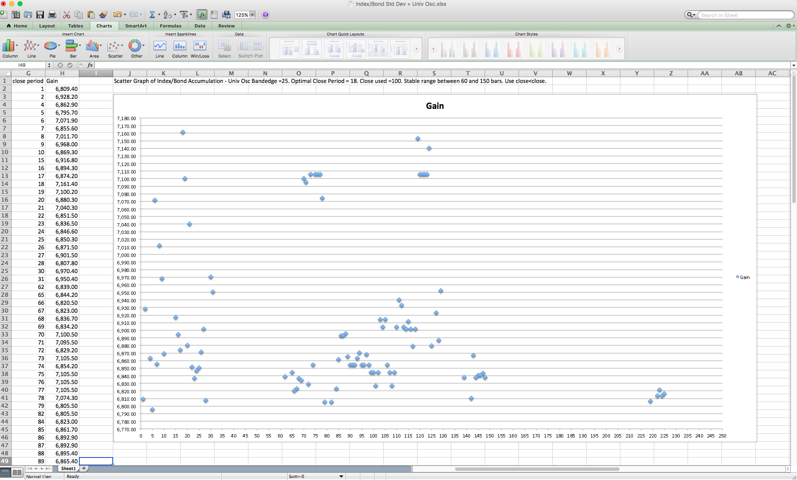Open the Sum=0 status bar dropdown
The image size is (797, 480).
(x=341, y=476)
